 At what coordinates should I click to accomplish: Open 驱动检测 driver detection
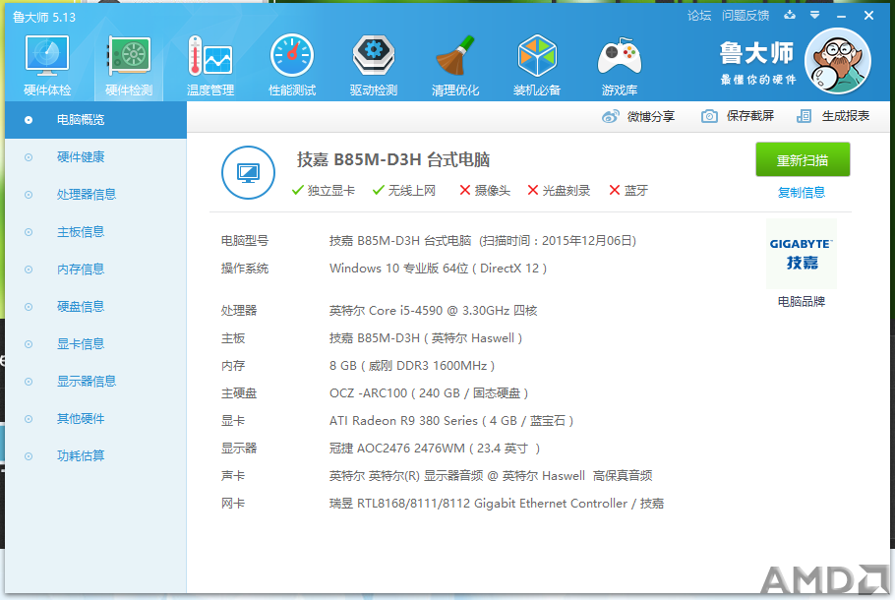374,65
